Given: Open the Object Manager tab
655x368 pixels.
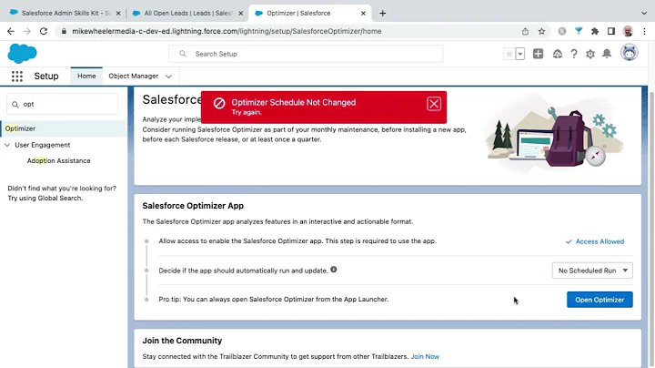Looking at the screenshot, I should 133,77.
